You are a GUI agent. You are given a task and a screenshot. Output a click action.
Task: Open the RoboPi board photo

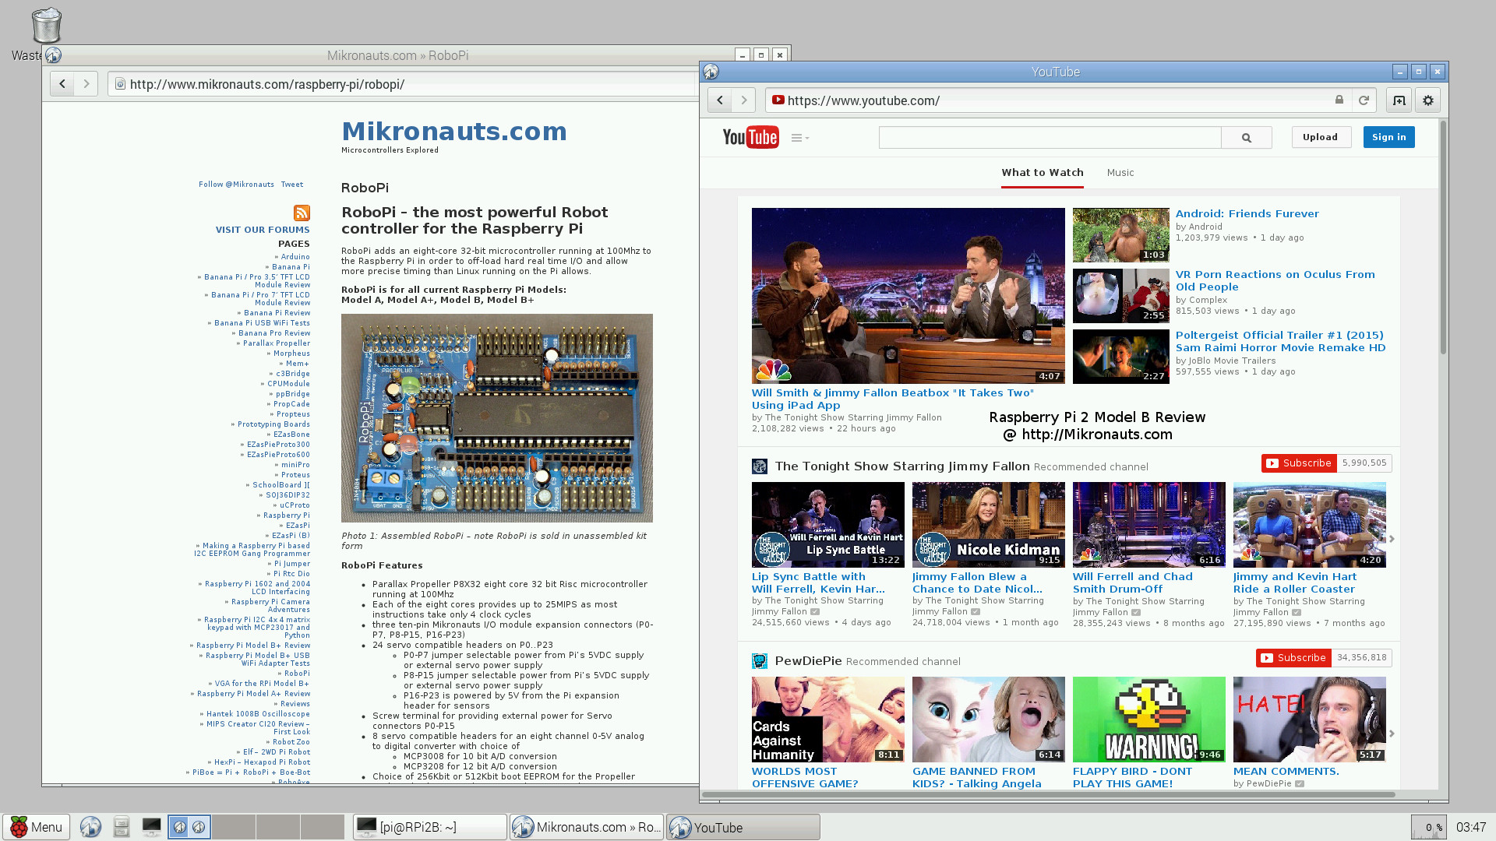497,418
